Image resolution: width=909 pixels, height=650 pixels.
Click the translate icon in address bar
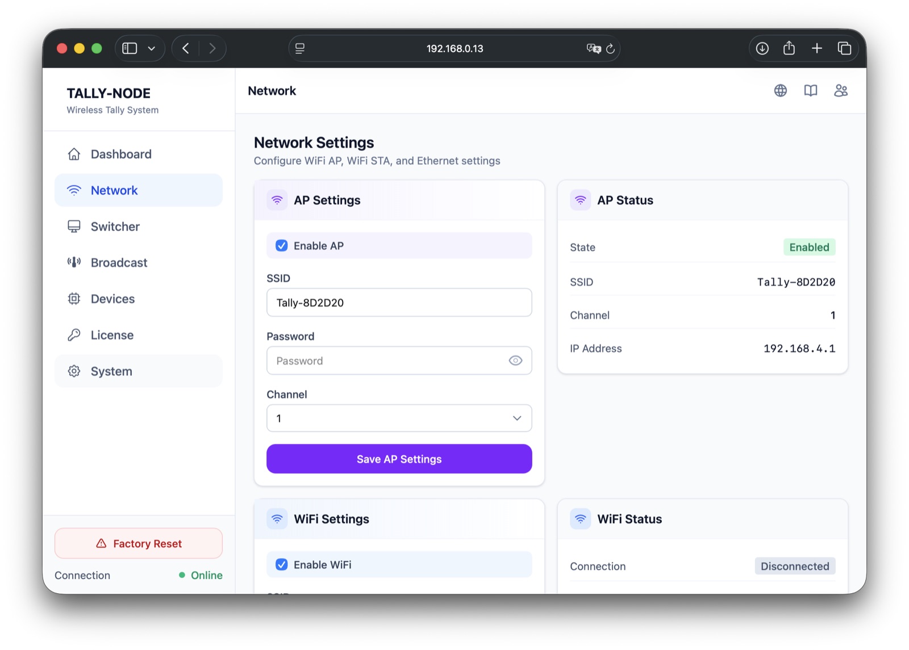[594, 49]
